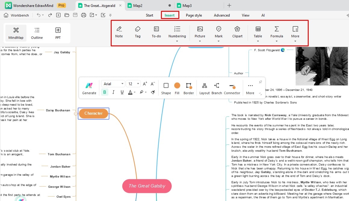Image resolution: width=349 pixels, height=201 pixels.
Task: Open the Page style tab
Action: pyautogui.click(x=194, y=15)
